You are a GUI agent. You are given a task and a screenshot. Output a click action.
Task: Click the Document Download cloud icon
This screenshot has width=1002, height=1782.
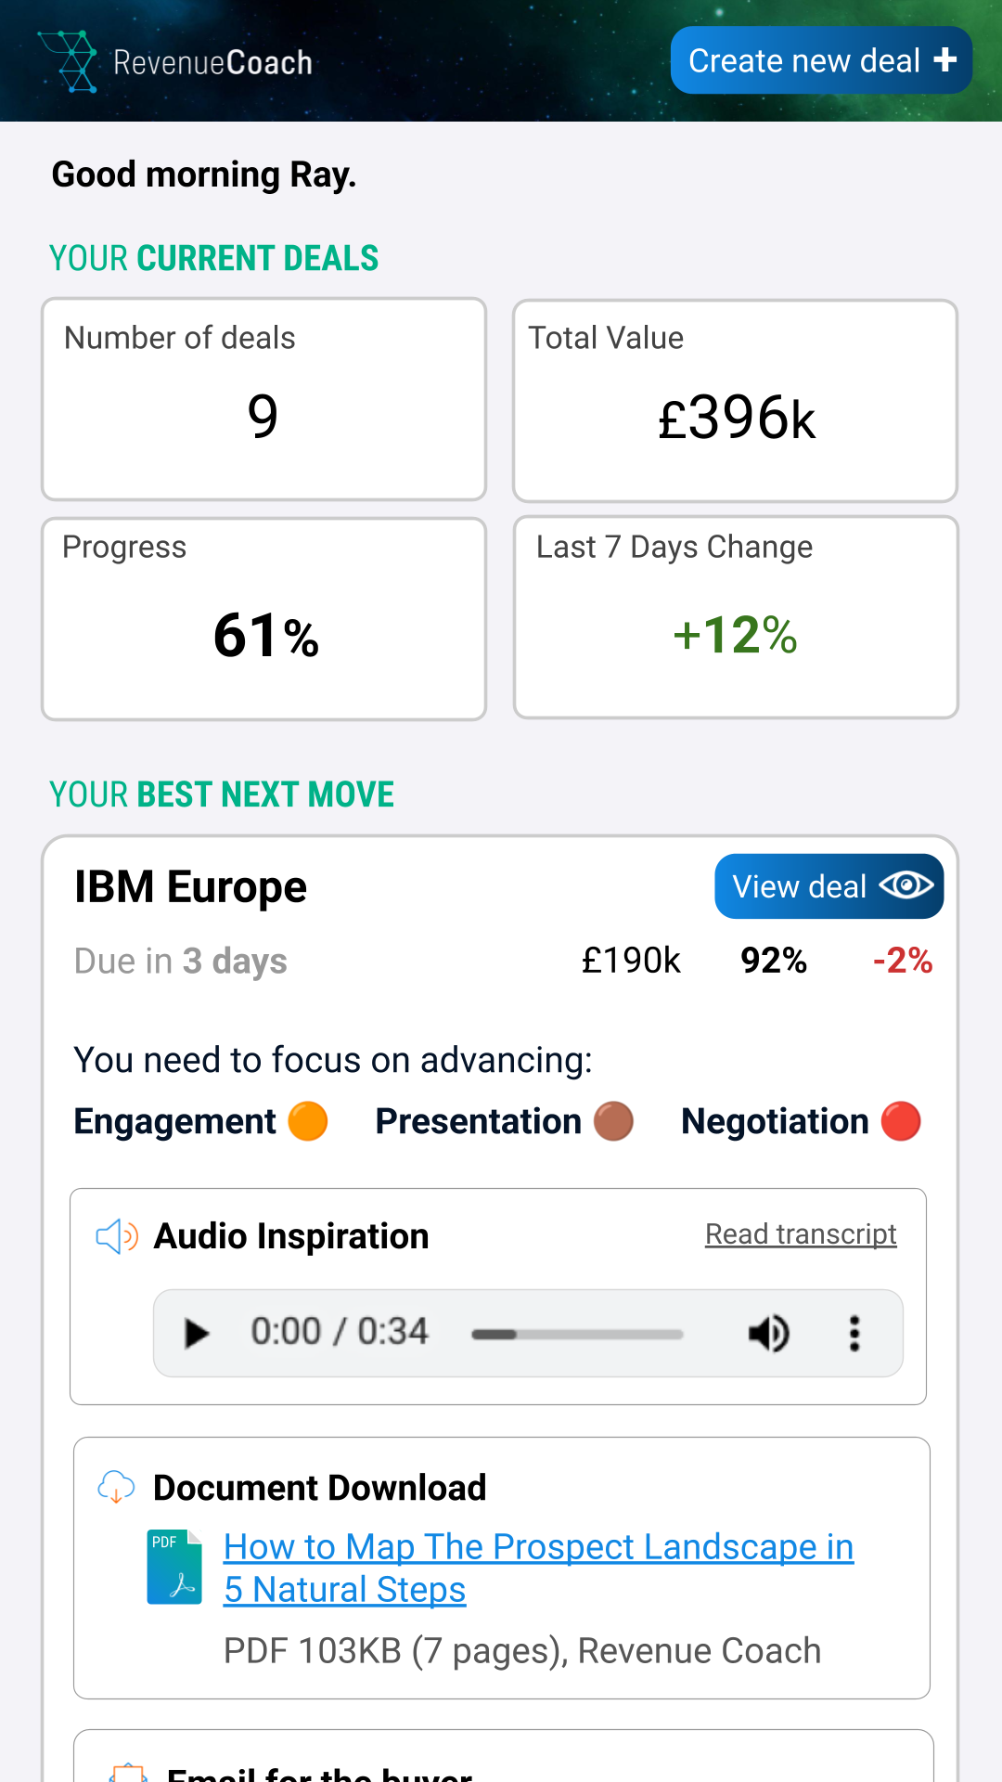tap(116, 1487)
